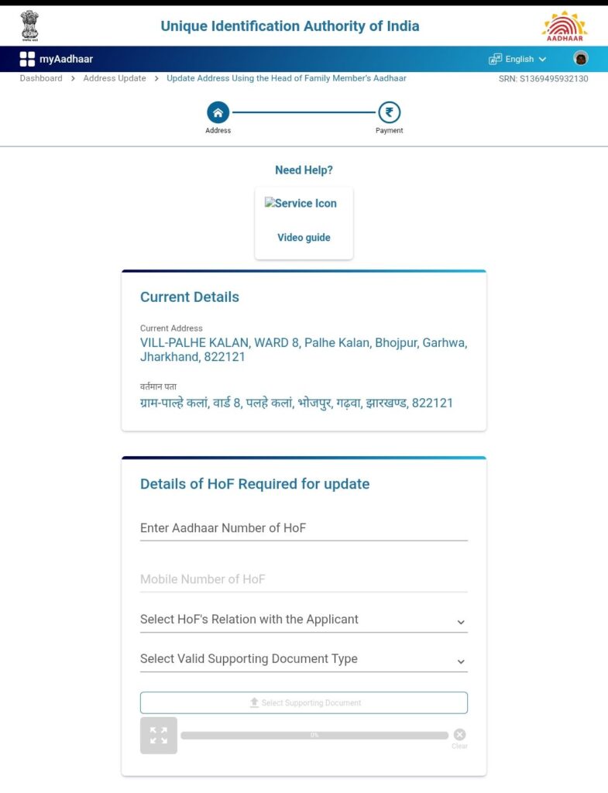Image resolution: width=608 pixels, height=793 pixels.
Task: Open the Video guide link
Action: (x=304, y=238)
